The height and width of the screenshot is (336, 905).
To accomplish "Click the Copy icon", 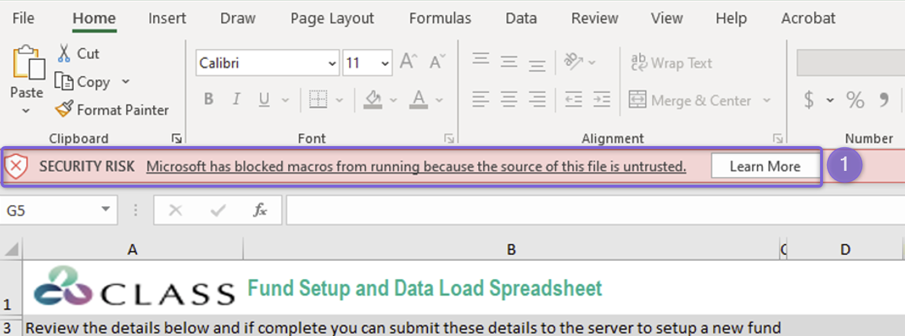I will tap(64, 81).
